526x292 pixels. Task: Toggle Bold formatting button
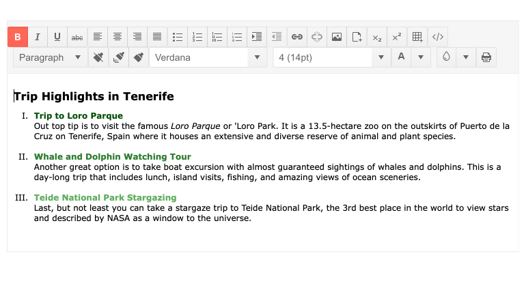click(x=18, y=37)
